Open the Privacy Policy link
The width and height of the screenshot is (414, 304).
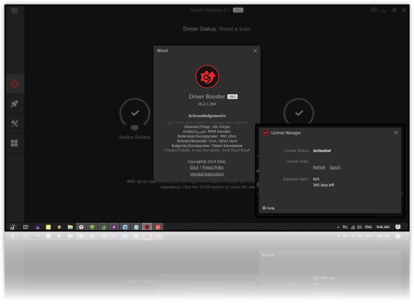click(213, 167)
